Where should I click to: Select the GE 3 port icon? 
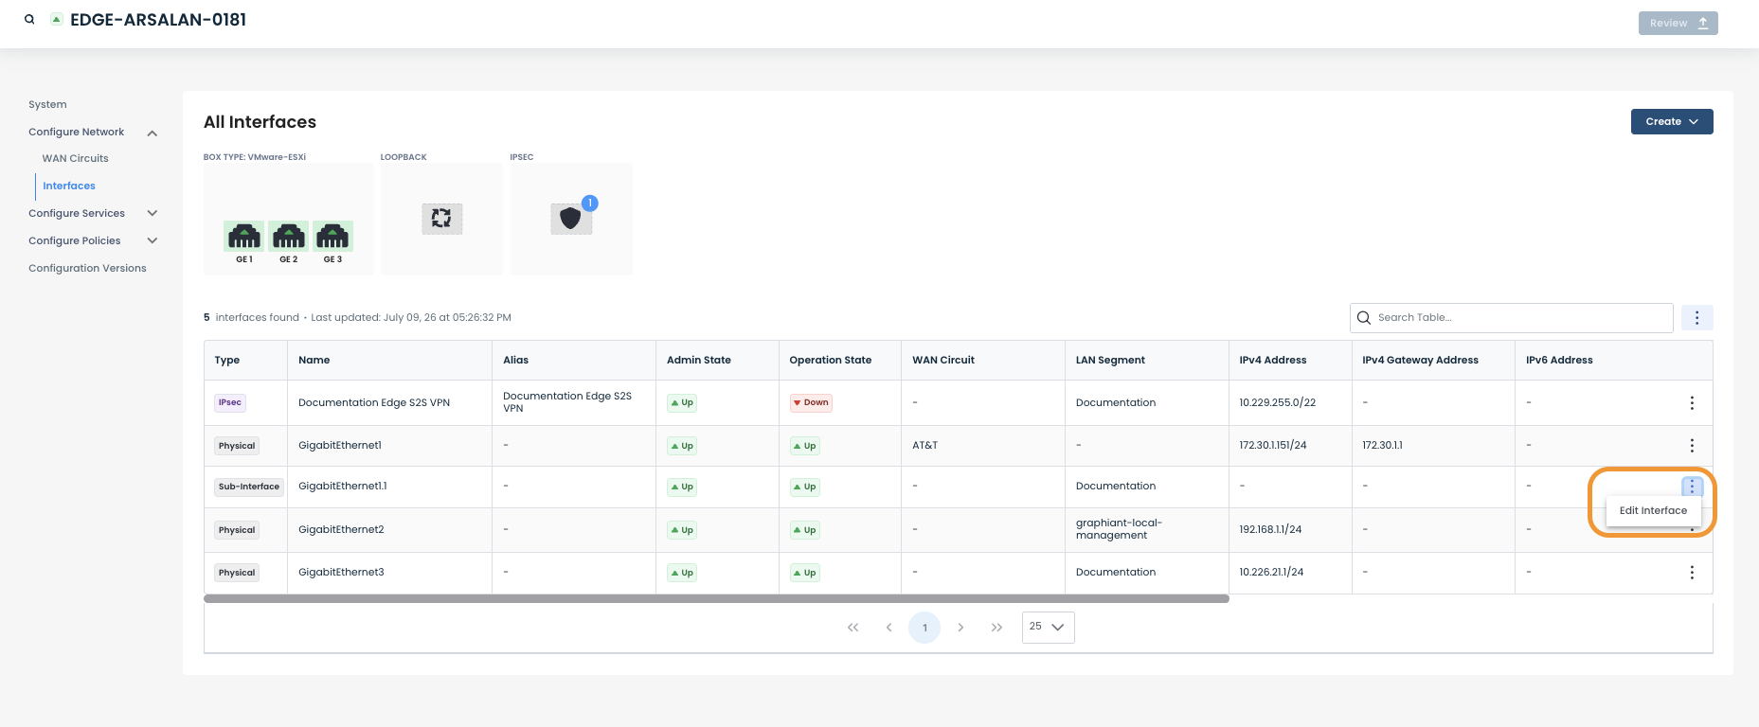pyautogui.click(x=332, y=235)
